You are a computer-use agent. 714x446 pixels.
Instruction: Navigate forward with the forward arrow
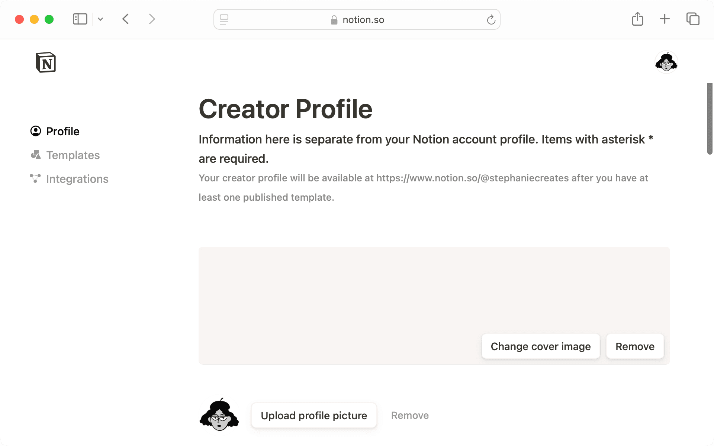pos(152,19)
